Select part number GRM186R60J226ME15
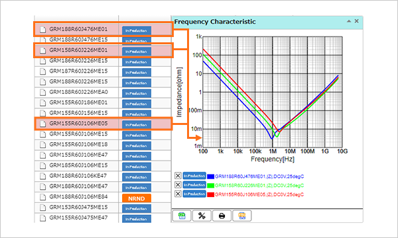The height and width of the screenshot is (238, 398). 78,61
